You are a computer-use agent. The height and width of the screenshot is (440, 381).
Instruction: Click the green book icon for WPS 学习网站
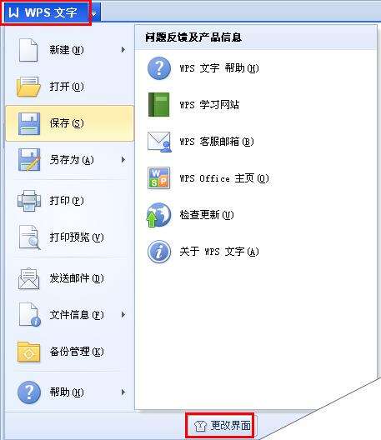click(159, 104)
